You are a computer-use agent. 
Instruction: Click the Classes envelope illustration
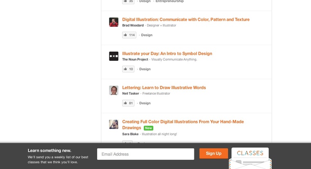pyautogui.click(x=250, y=158)
